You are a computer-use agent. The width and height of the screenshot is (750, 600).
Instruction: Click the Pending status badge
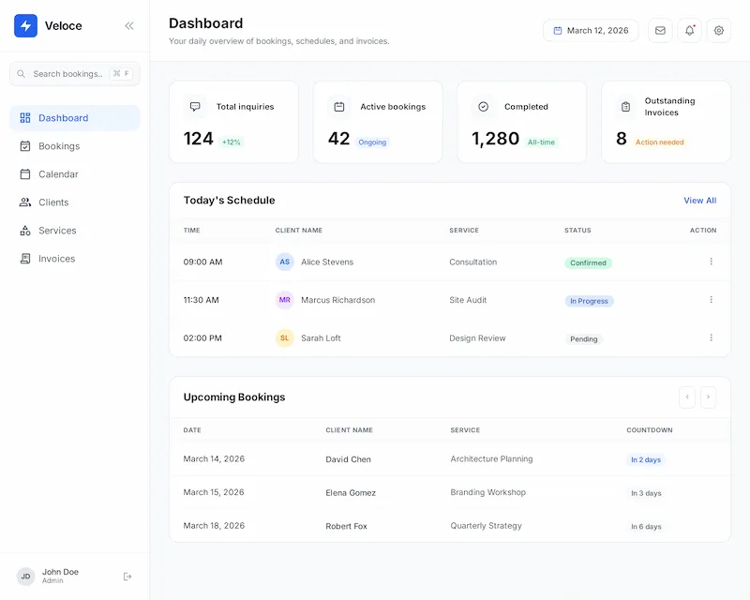coord(583,338)
